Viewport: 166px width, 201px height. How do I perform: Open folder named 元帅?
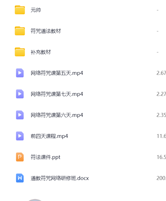(36, 10)
